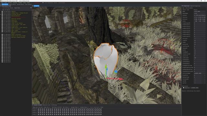
Task: Click the cube icon beside Anor Londo map
Action: (2, 30)
